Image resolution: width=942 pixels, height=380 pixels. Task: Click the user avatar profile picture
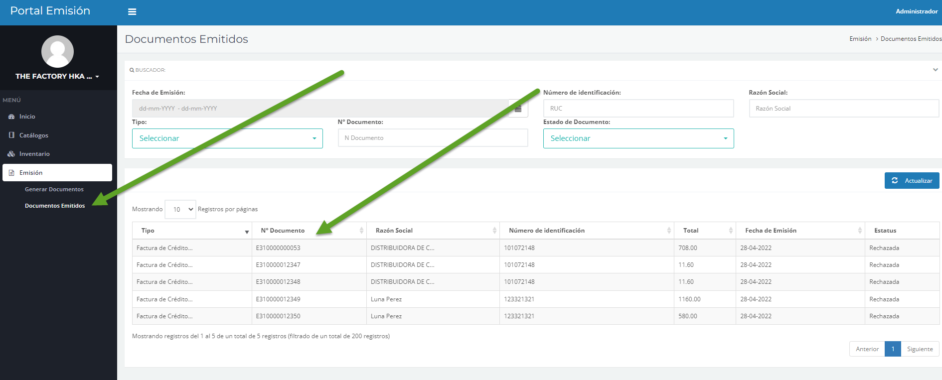pos(57,52)
